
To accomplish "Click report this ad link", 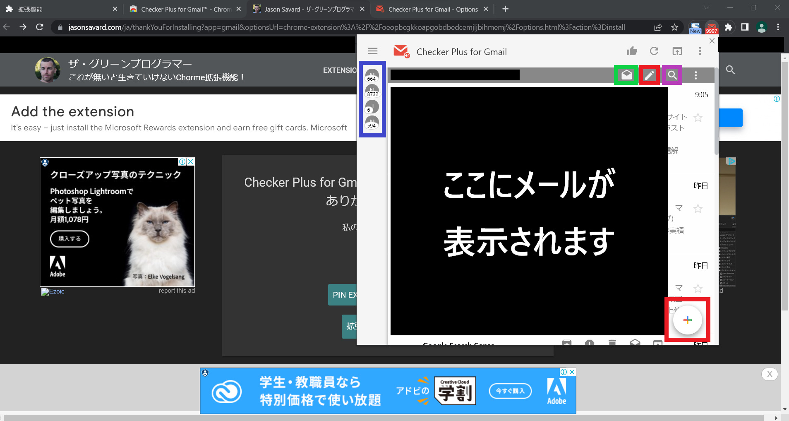I will [x=177, y=291].
